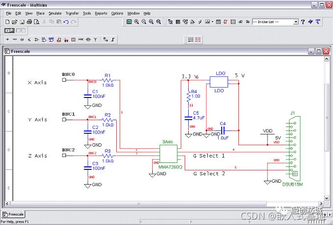Toggle the simulation Pause button
The height and width of the screenshot is (225, 333).
click(x=21, y=31)
